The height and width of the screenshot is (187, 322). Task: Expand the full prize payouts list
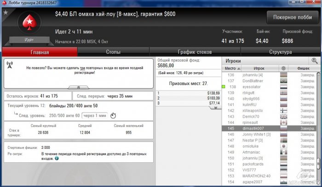216,108
